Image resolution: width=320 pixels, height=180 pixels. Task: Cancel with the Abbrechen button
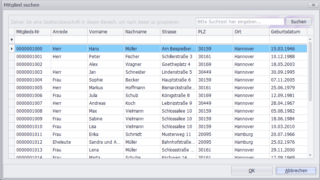click(x=296, y=171)
